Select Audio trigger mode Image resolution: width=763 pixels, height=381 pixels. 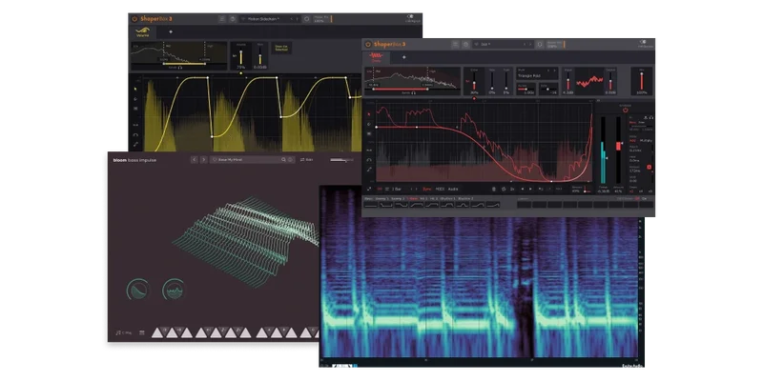coord(453,189)
